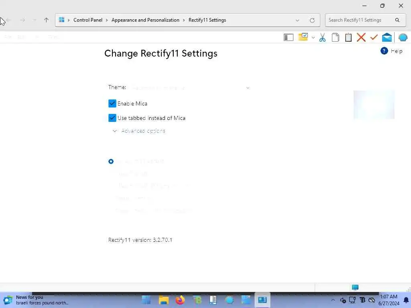This screenshot has width=411, height=308.
Task: Open the recent locations dropdown arrow
Action: (35, 20)
